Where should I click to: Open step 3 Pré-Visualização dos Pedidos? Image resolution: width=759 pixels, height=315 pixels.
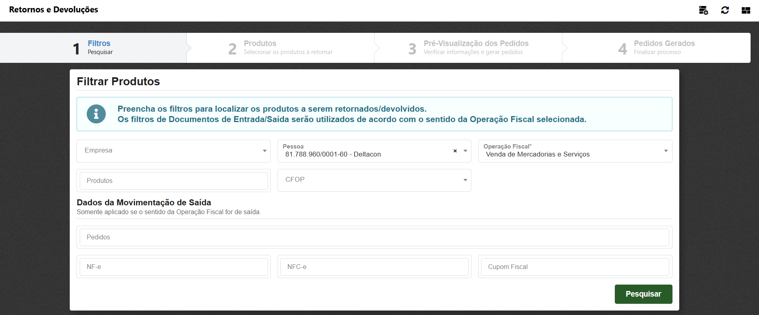pos(469,48)
